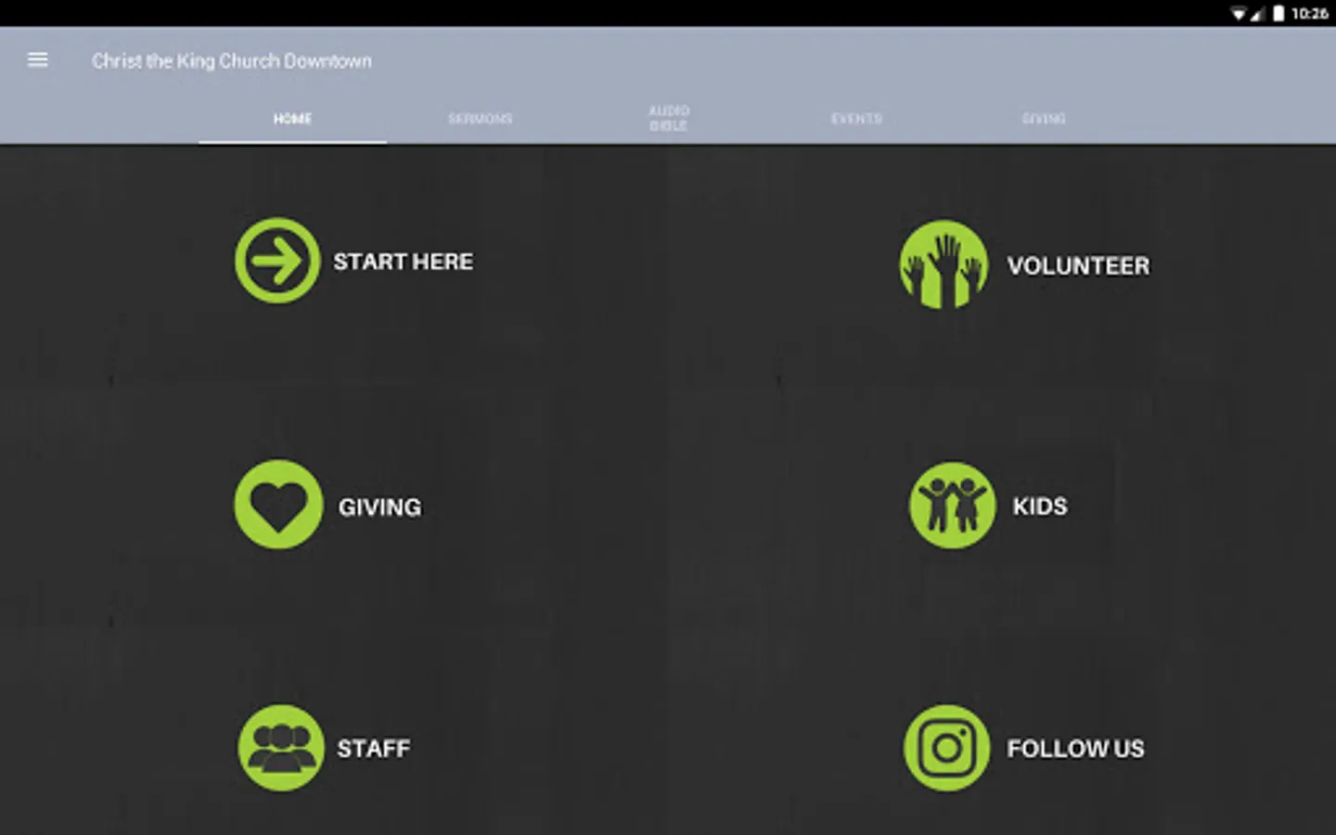Select the START HERE label
Screen dimensions: 1336x835
click(404, 262)
